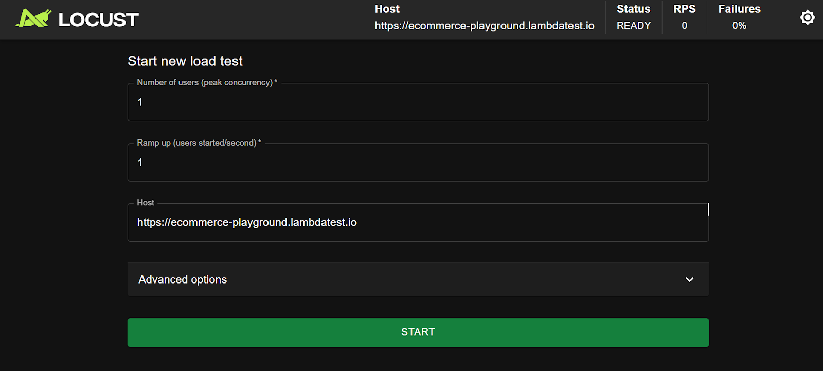Select the Host URL input field
Viewport: 823px width, 371px height.
click(418, 222)
